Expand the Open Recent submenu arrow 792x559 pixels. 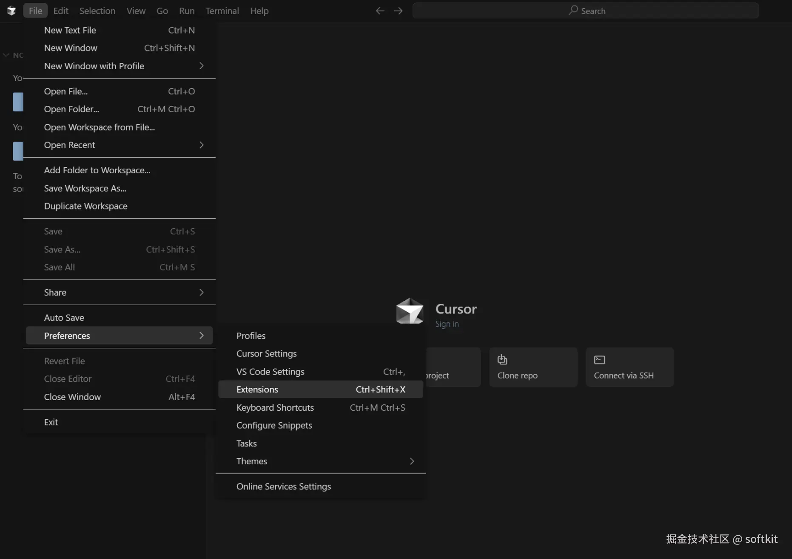point(202,145)
